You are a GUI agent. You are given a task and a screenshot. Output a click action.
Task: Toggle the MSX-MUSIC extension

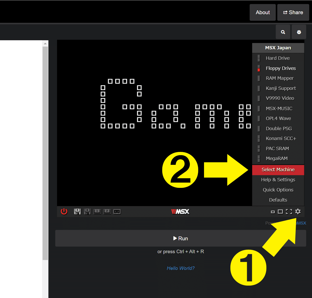(x=278, y=108)
